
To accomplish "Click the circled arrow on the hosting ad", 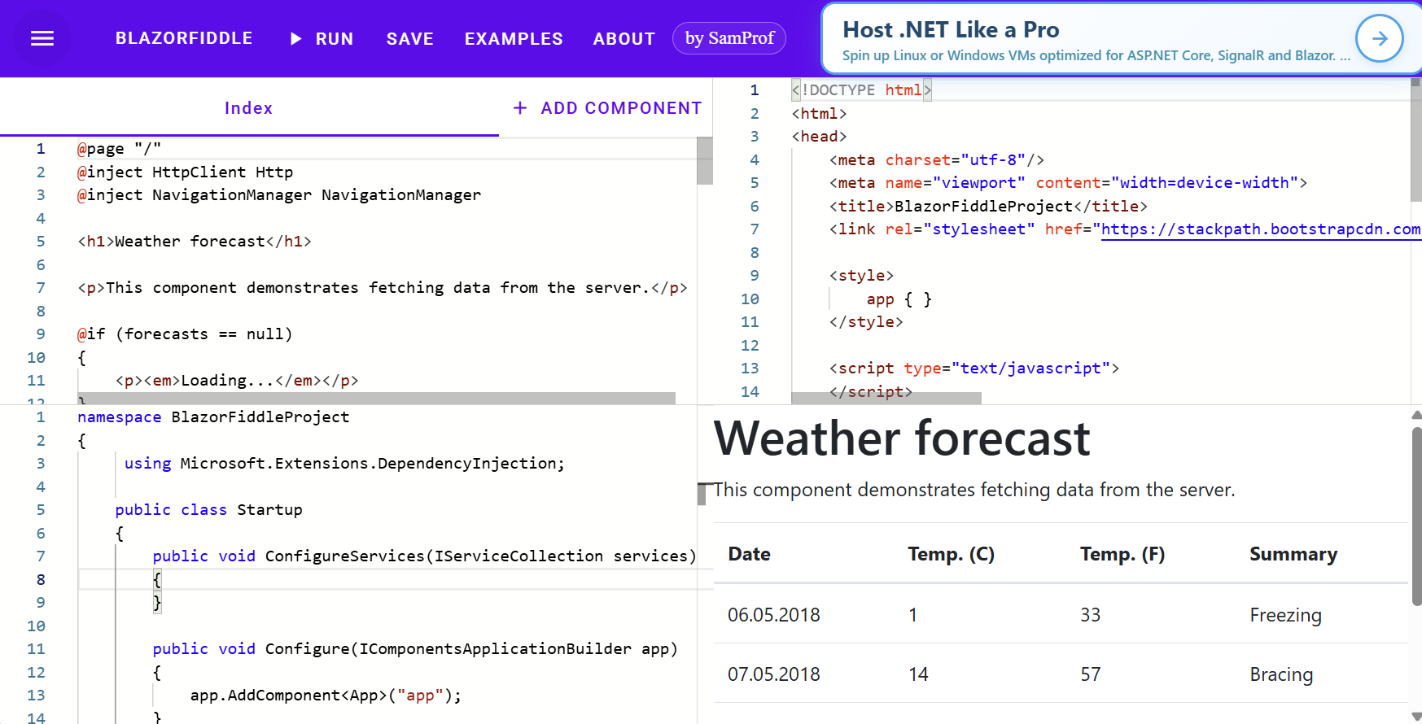I will pos(1379,38).
